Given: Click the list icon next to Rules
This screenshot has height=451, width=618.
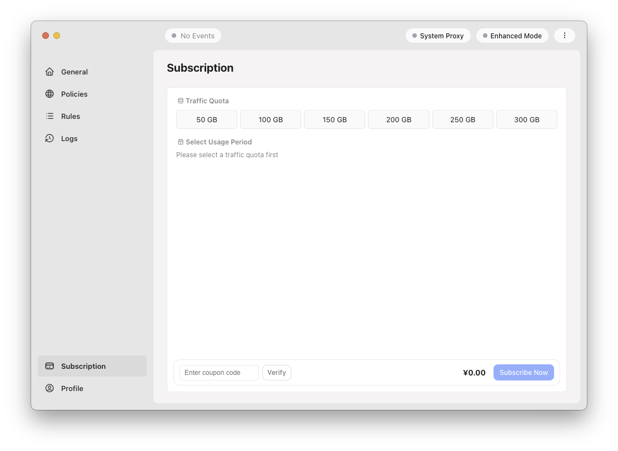Looking at the screenshot, I should (x=49, y=116).
